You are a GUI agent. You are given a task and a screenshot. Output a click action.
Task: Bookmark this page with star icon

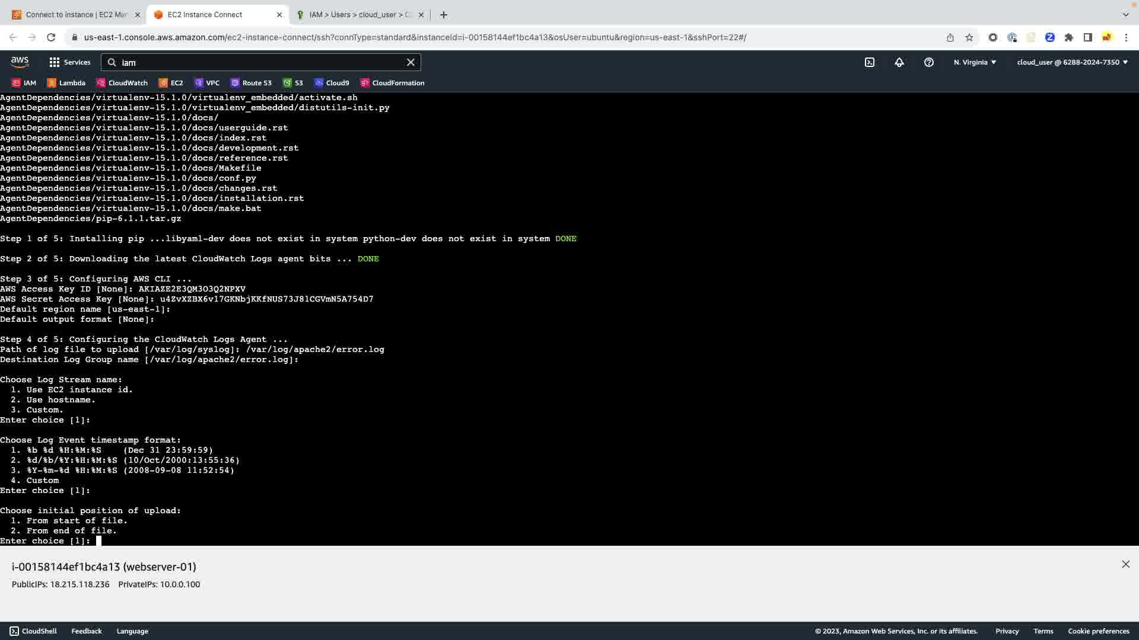(x=969, y=37)
